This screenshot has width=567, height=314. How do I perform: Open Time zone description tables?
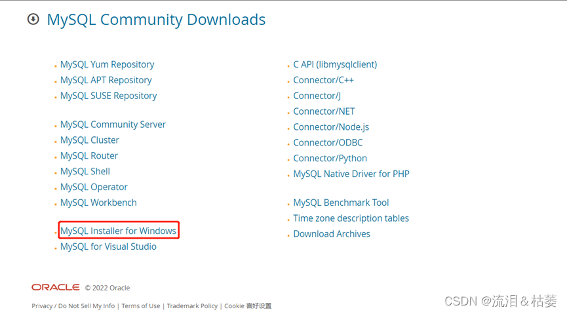(x=351, y=218)
